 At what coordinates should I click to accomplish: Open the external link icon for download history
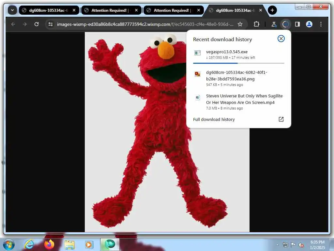click(x=281, y=119)
